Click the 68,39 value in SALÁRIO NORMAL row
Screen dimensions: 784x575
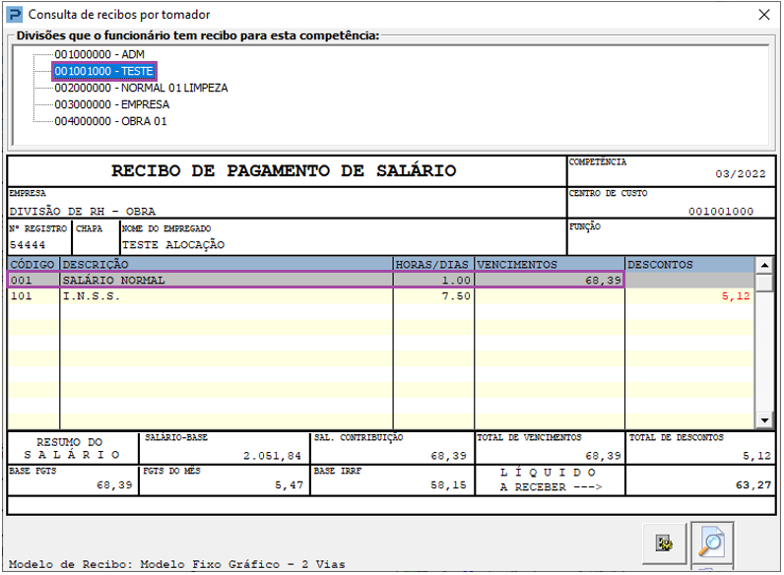(x=603, y=281)
